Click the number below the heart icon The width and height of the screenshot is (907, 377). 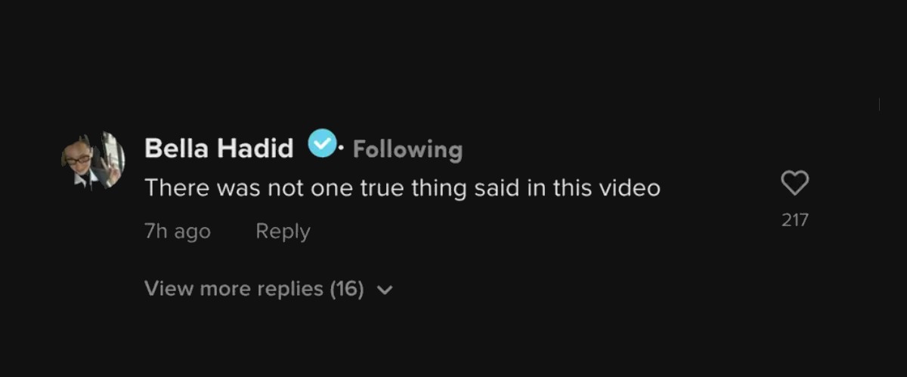tap(795, 220)
